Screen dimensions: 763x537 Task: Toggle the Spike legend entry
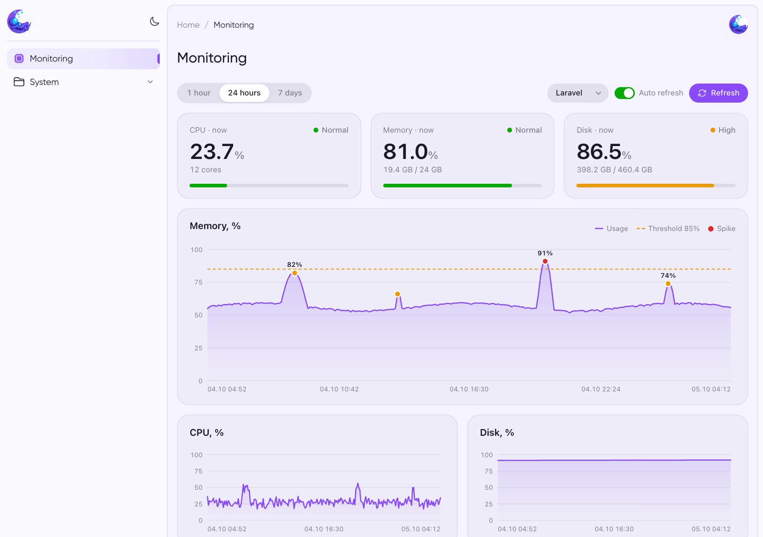click(x=722, y=229)
